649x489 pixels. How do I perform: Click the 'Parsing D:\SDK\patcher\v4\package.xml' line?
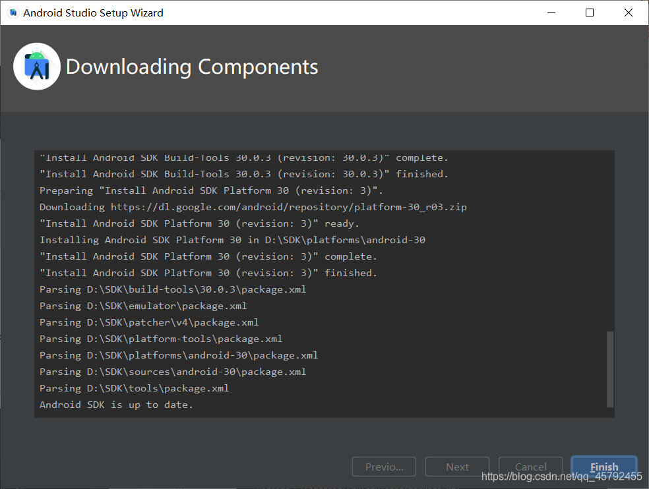[x=149, y=322]
